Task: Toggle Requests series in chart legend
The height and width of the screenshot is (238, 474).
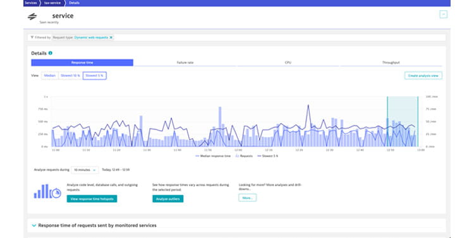Action: (x=244, y=156)
